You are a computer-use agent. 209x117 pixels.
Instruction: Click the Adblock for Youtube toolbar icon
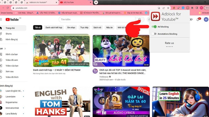pos(188,8)
